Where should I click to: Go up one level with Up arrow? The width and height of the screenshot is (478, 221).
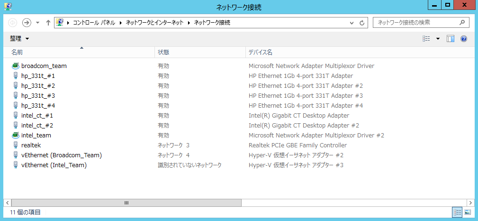coord(48,23)
